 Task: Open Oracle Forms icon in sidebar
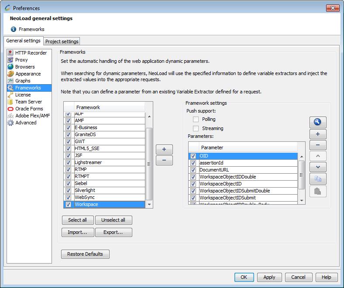click(10, 109)
